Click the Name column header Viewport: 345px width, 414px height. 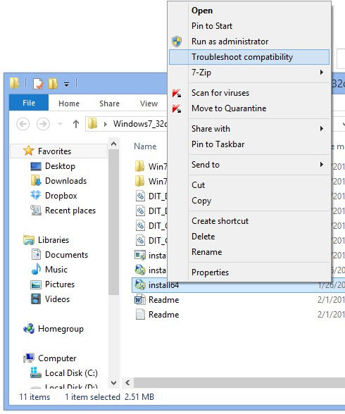[145, 146]
